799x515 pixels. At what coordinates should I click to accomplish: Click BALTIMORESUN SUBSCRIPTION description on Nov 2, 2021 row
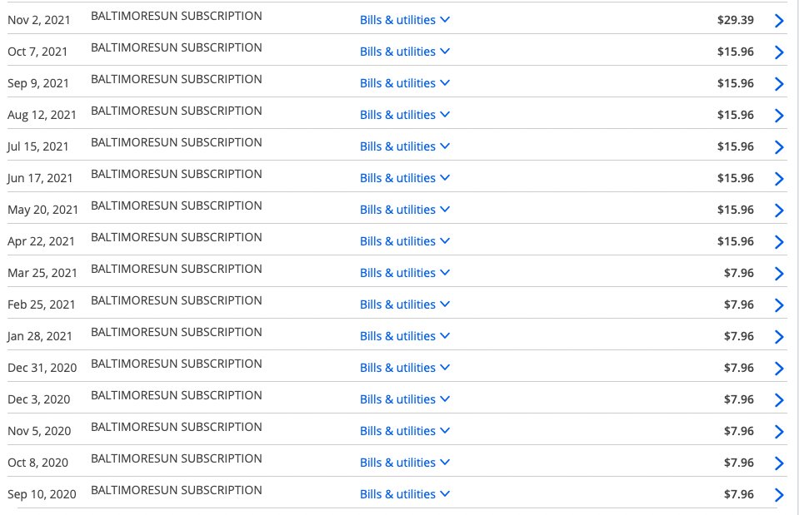177,16
